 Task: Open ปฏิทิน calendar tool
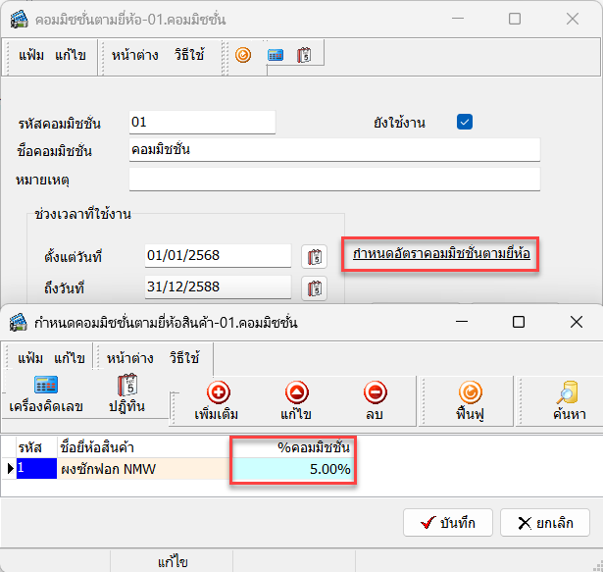[x=126, y=394]
